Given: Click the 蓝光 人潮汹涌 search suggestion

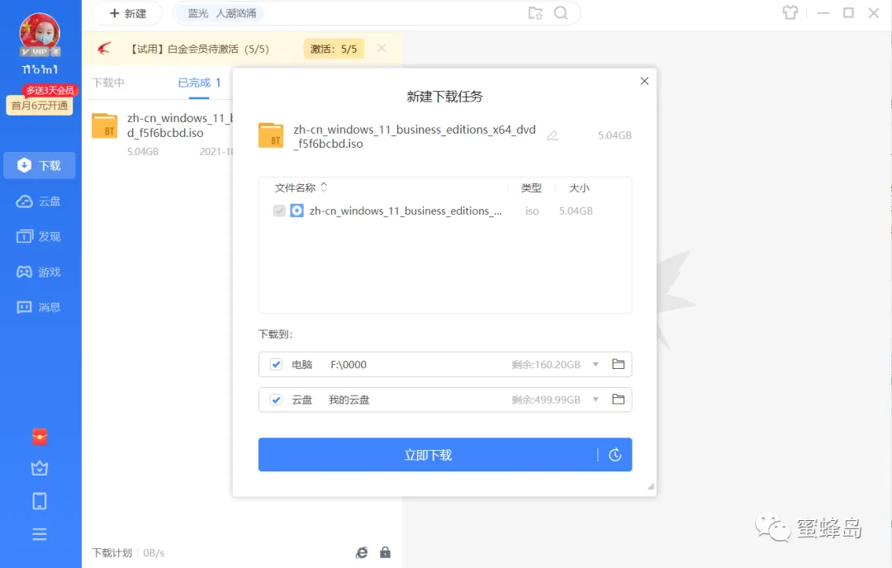Looking at the screenshot, I should (x=222, y=13).
